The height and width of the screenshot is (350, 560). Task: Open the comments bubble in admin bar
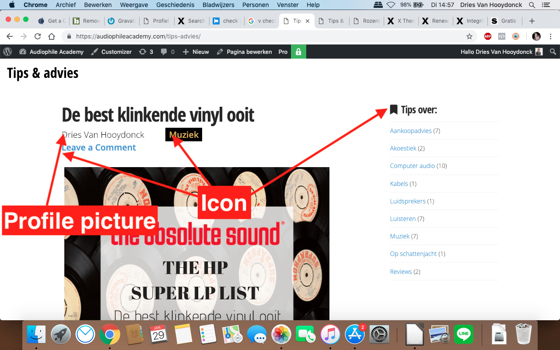point(168,52)
